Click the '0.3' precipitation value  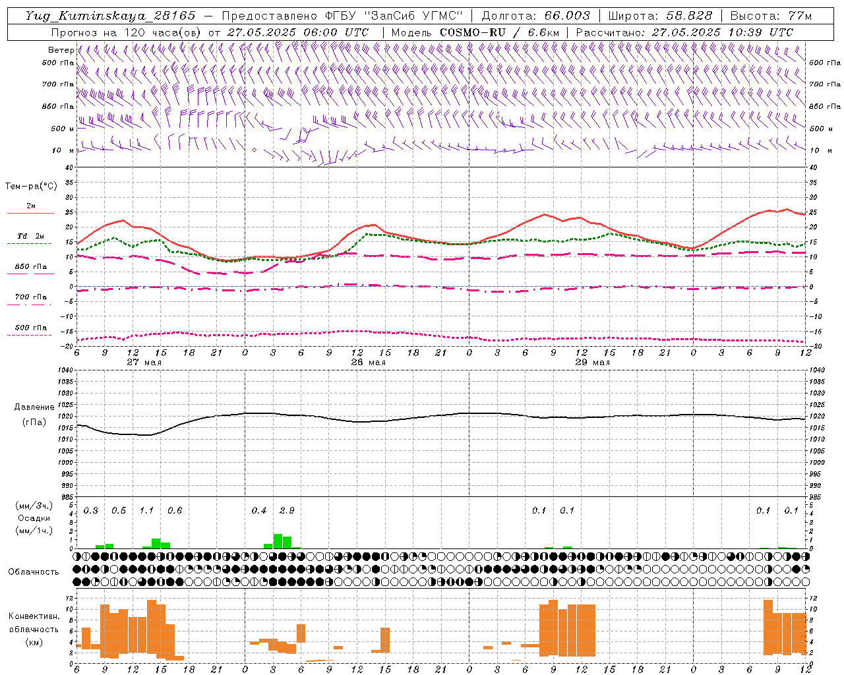tap(91, 511)
